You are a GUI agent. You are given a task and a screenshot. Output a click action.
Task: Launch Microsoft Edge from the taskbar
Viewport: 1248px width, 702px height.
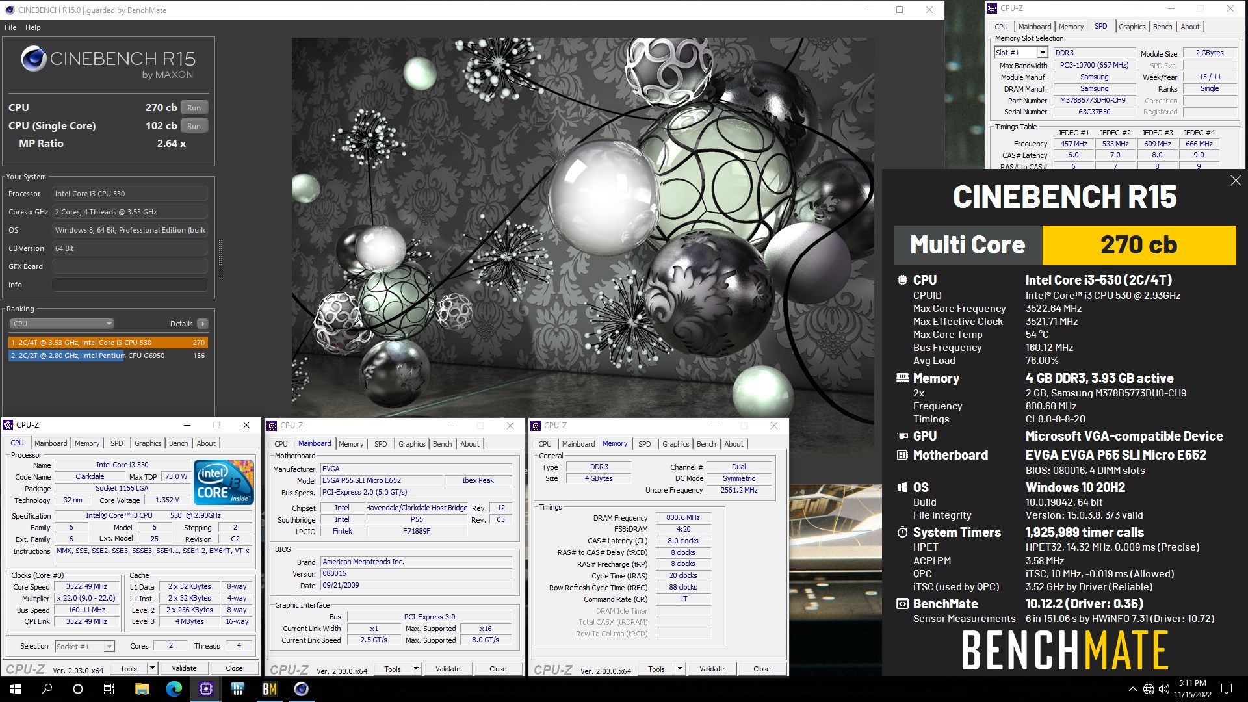pyautogui.click(x=174, y=689)
